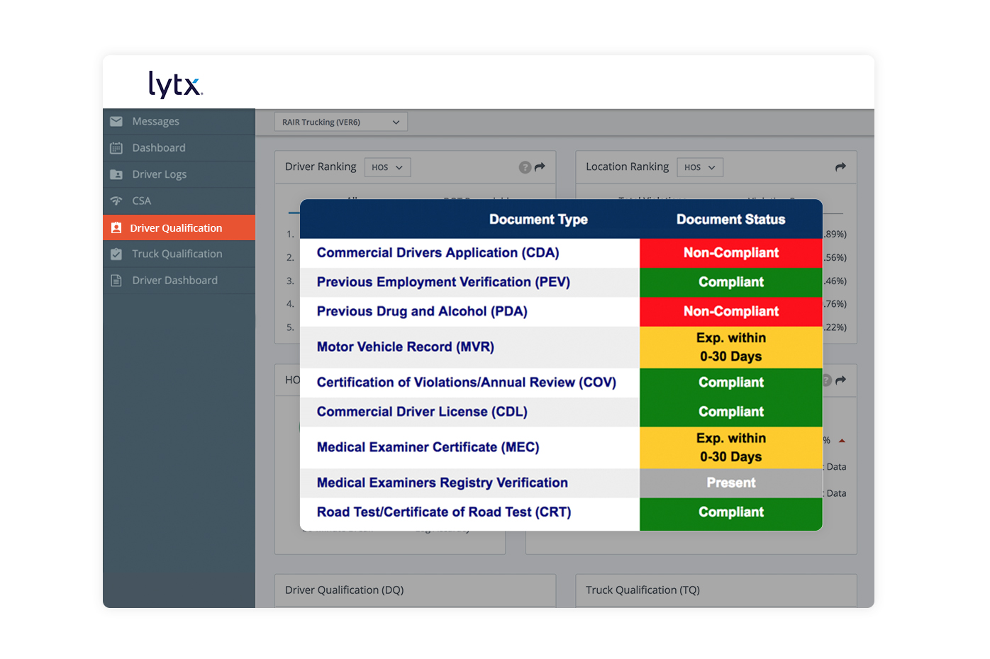Click the Dashboard calendar icon in sidebar

pos(116,148)
